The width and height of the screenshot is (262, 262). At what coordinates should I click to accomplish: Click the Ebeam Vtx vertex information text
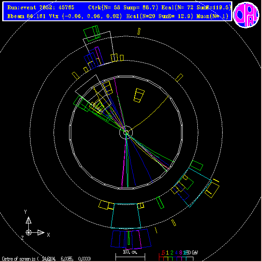coord(65,16)
